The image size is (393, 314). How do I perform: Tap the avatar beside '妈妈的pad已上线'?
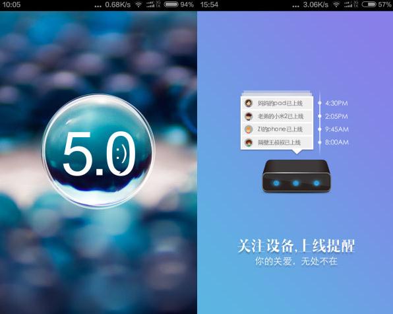249,103
